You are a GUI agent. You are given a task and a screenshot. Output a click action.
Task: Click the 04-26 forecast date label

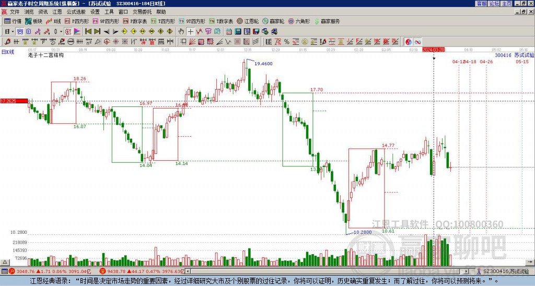[x=486, y=62]
